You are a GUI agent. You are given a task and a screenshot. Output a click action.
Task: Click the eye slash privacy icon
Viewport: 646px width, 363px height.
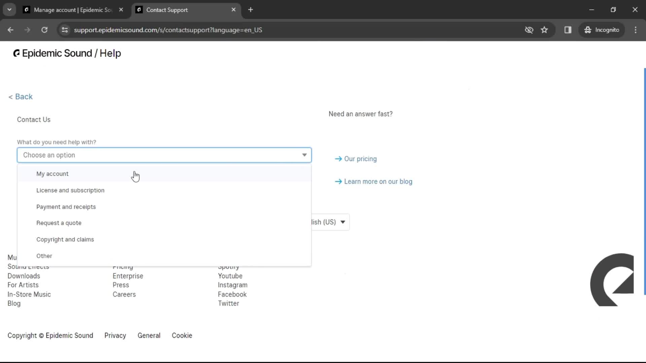[x=529, y=30]
